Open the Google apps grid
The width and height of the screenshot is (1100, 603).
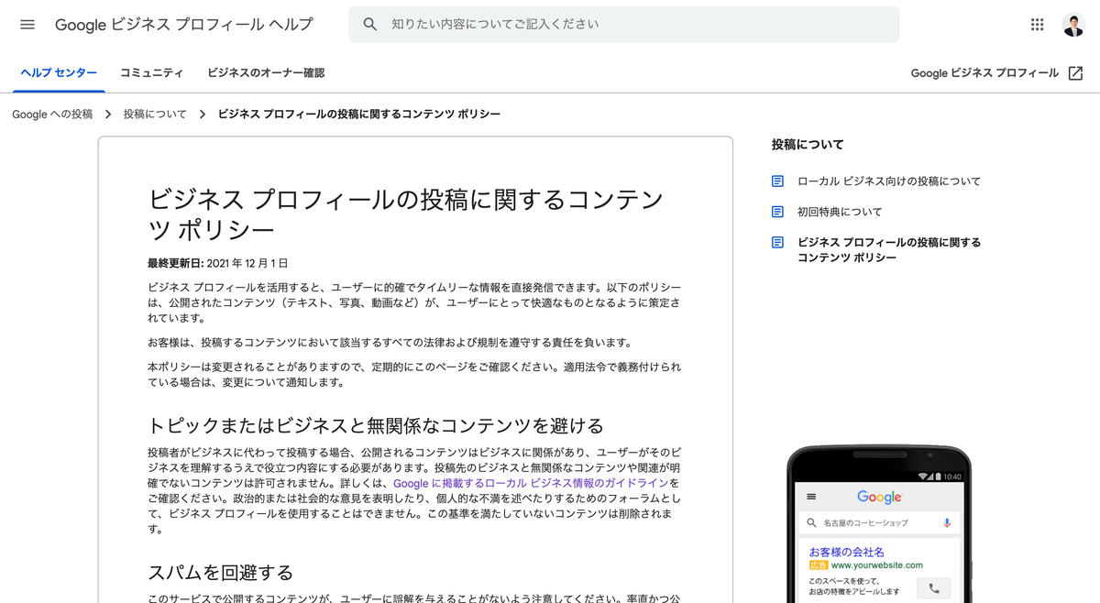pos(1037,25)
